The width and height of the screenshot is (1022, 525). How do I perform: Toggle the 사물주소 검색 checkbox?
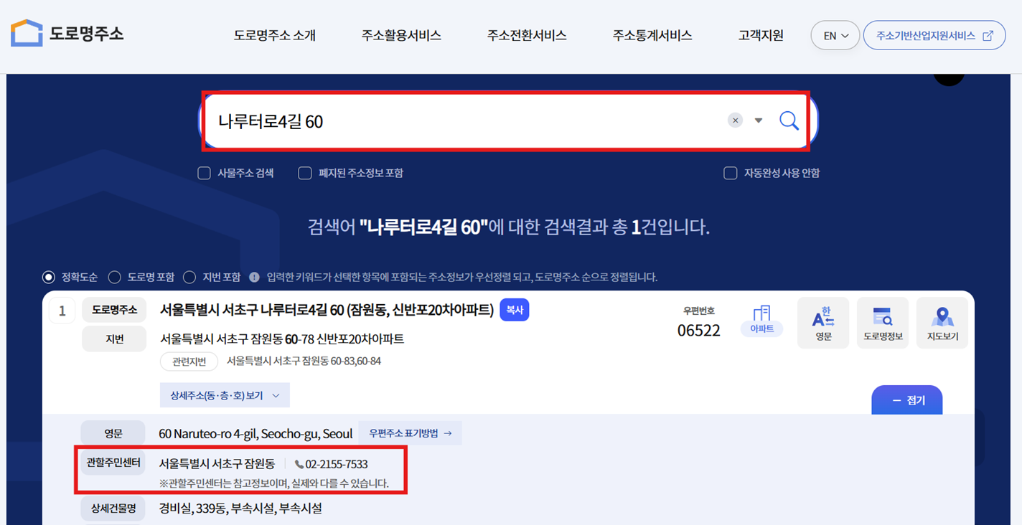click(x=205, y=173)
